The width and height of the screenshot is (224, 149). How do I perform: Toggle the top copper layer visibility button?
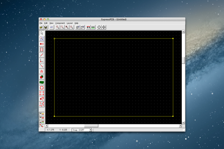pos(42,118)
